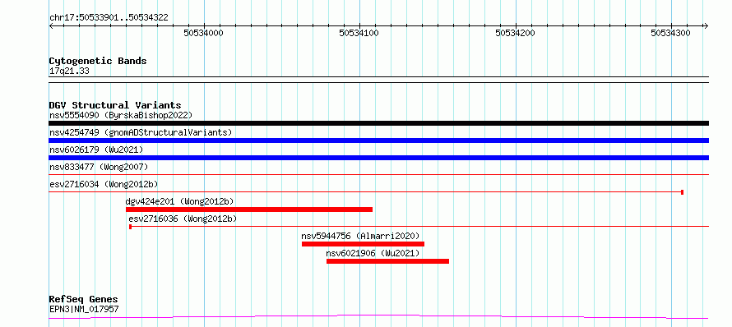Click the magenta EPN3 gene track line
Screen dimensions: 732x327
378,317
